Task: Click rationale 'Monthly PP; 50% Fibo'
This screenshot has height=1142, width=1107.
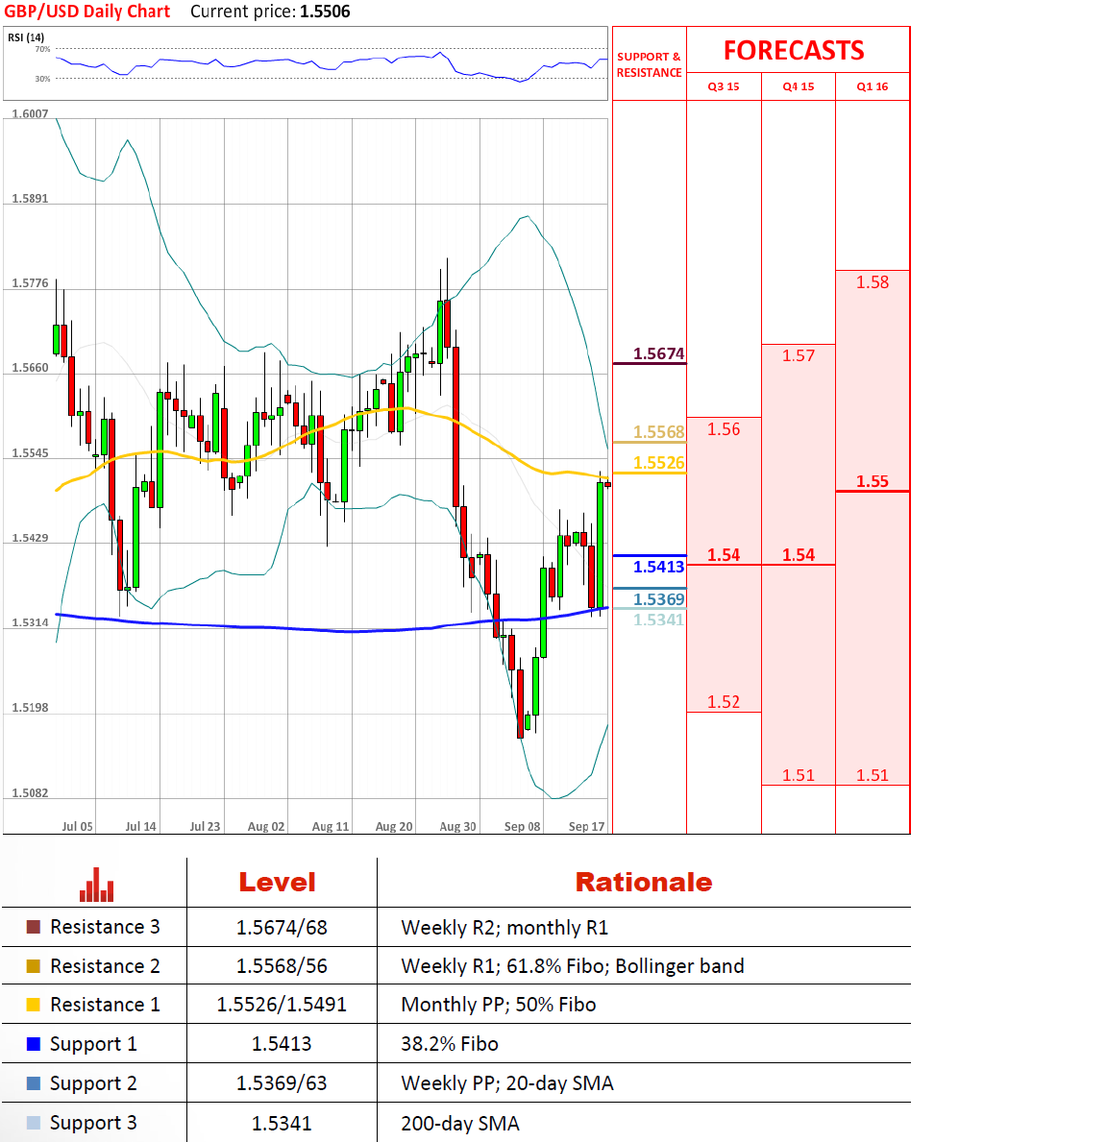Action: tap(499, 1005)
